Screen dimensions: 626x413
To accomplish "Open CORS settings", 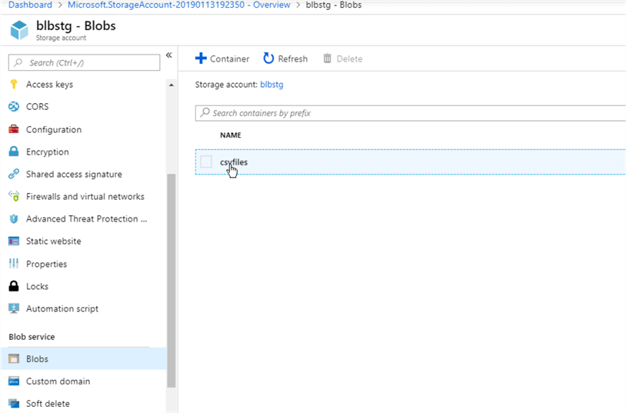I will tap(38, 107).
